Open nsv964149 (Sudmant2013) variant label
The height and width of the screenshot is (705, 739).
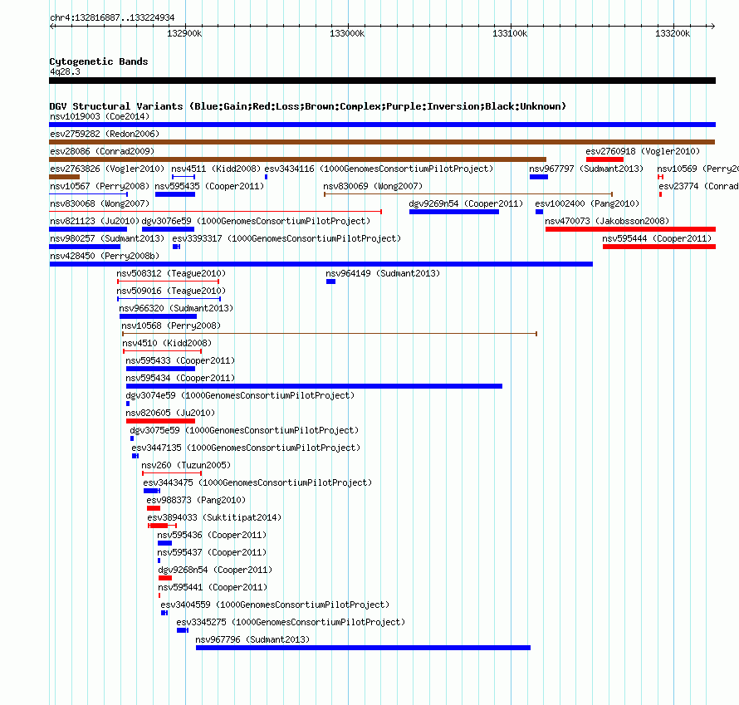383,273
